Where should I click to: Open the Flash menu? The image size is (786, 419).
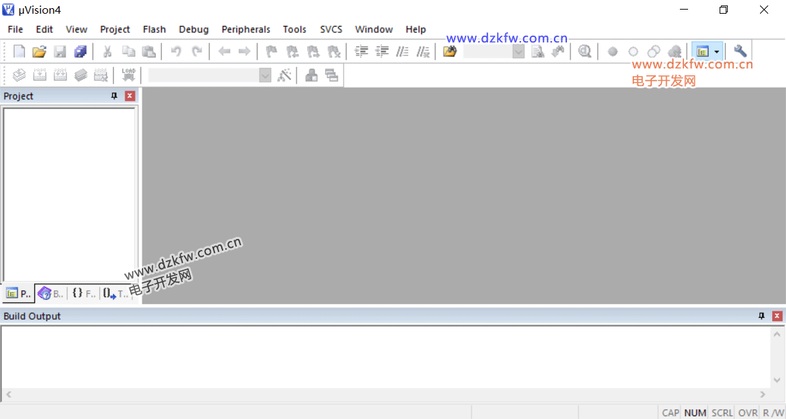pyautogui.click(x=154, y=29)
